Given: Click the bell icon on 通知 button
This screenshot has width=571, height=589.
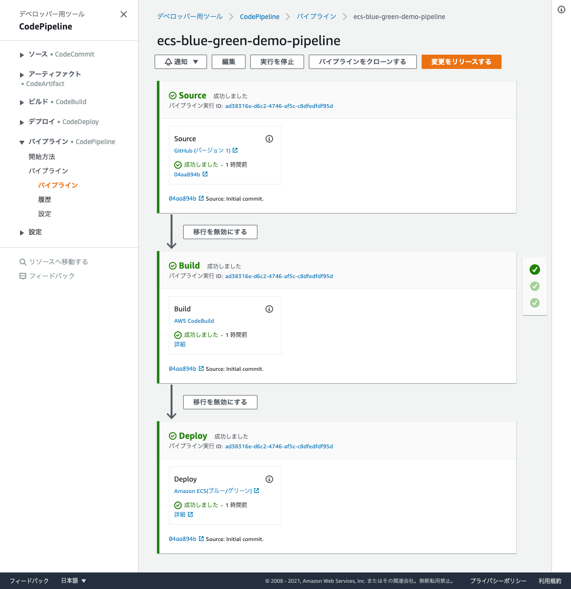Looking at the screenshot, I should click(x=168, y=62).
